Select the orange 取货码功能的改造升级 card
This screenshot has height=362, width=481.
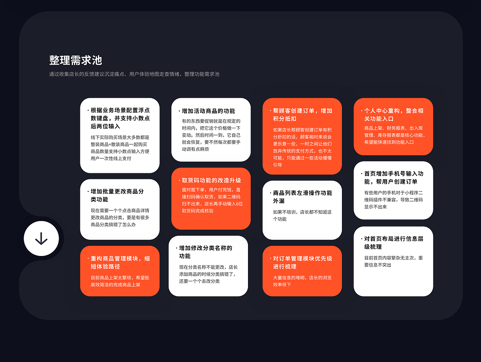click(x=211, y=198)
